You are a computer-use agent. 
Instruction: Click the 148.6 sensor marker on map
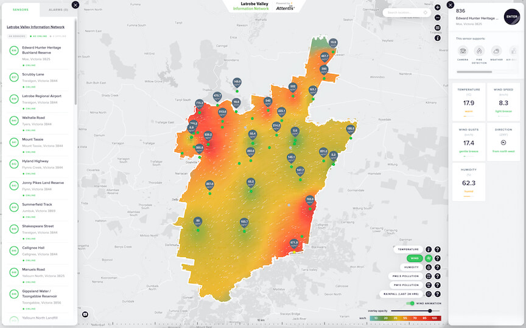[237, 83]
